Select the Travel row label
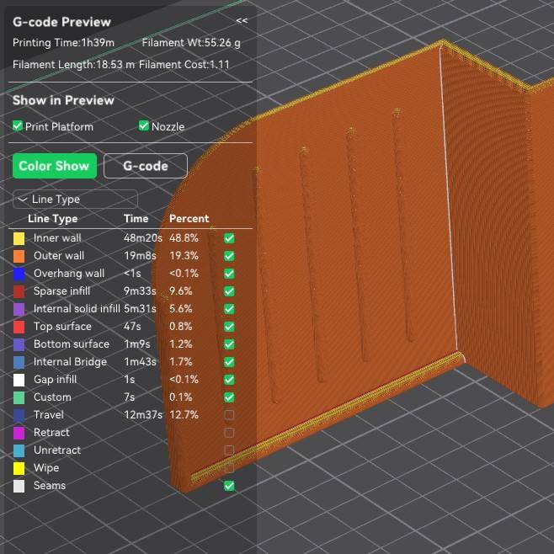Screen dimensions: 554x554 click(x=49, y=414)
